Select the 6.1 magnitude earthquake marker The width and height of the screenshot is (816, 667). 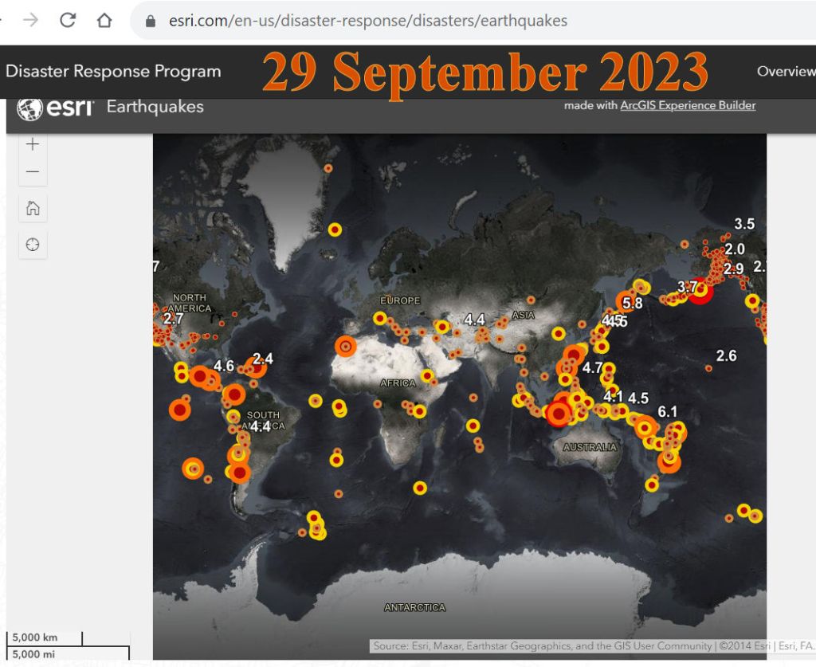pos(667,411)
